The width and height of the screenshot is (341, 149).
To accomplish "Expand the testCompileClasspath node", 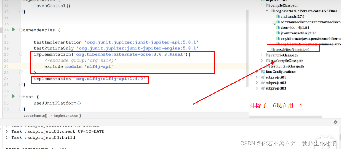I will point(262,61).
